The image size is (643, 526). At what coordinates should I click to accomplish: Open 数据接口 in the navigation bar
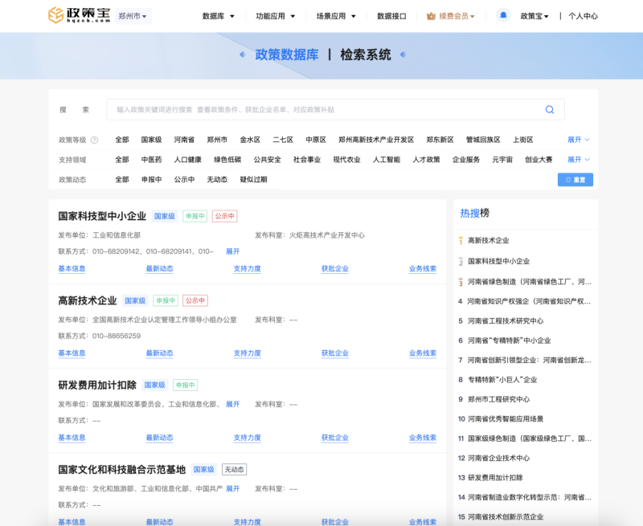point(391,16)
